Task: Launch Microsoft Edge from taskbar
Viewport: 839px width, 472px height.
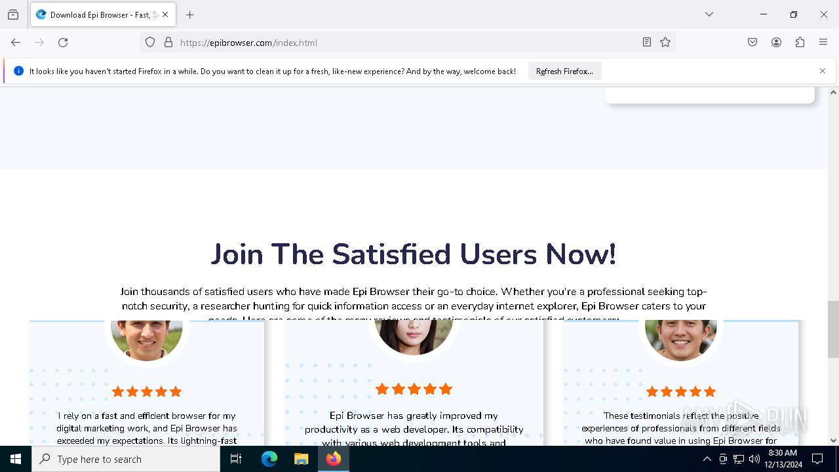Action: click(x=269, y=459)
